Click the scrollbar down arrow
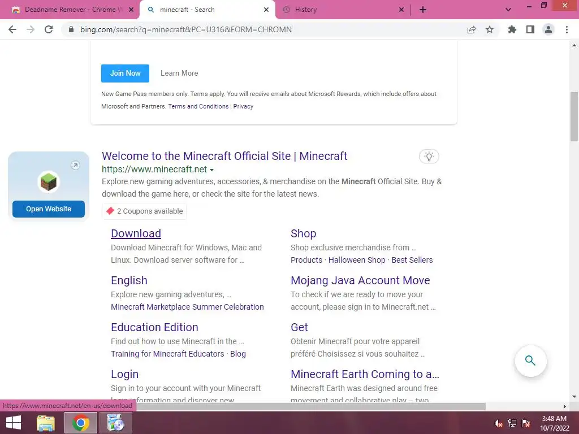This screenshot has height=434, width=579. tap(574, 397)
